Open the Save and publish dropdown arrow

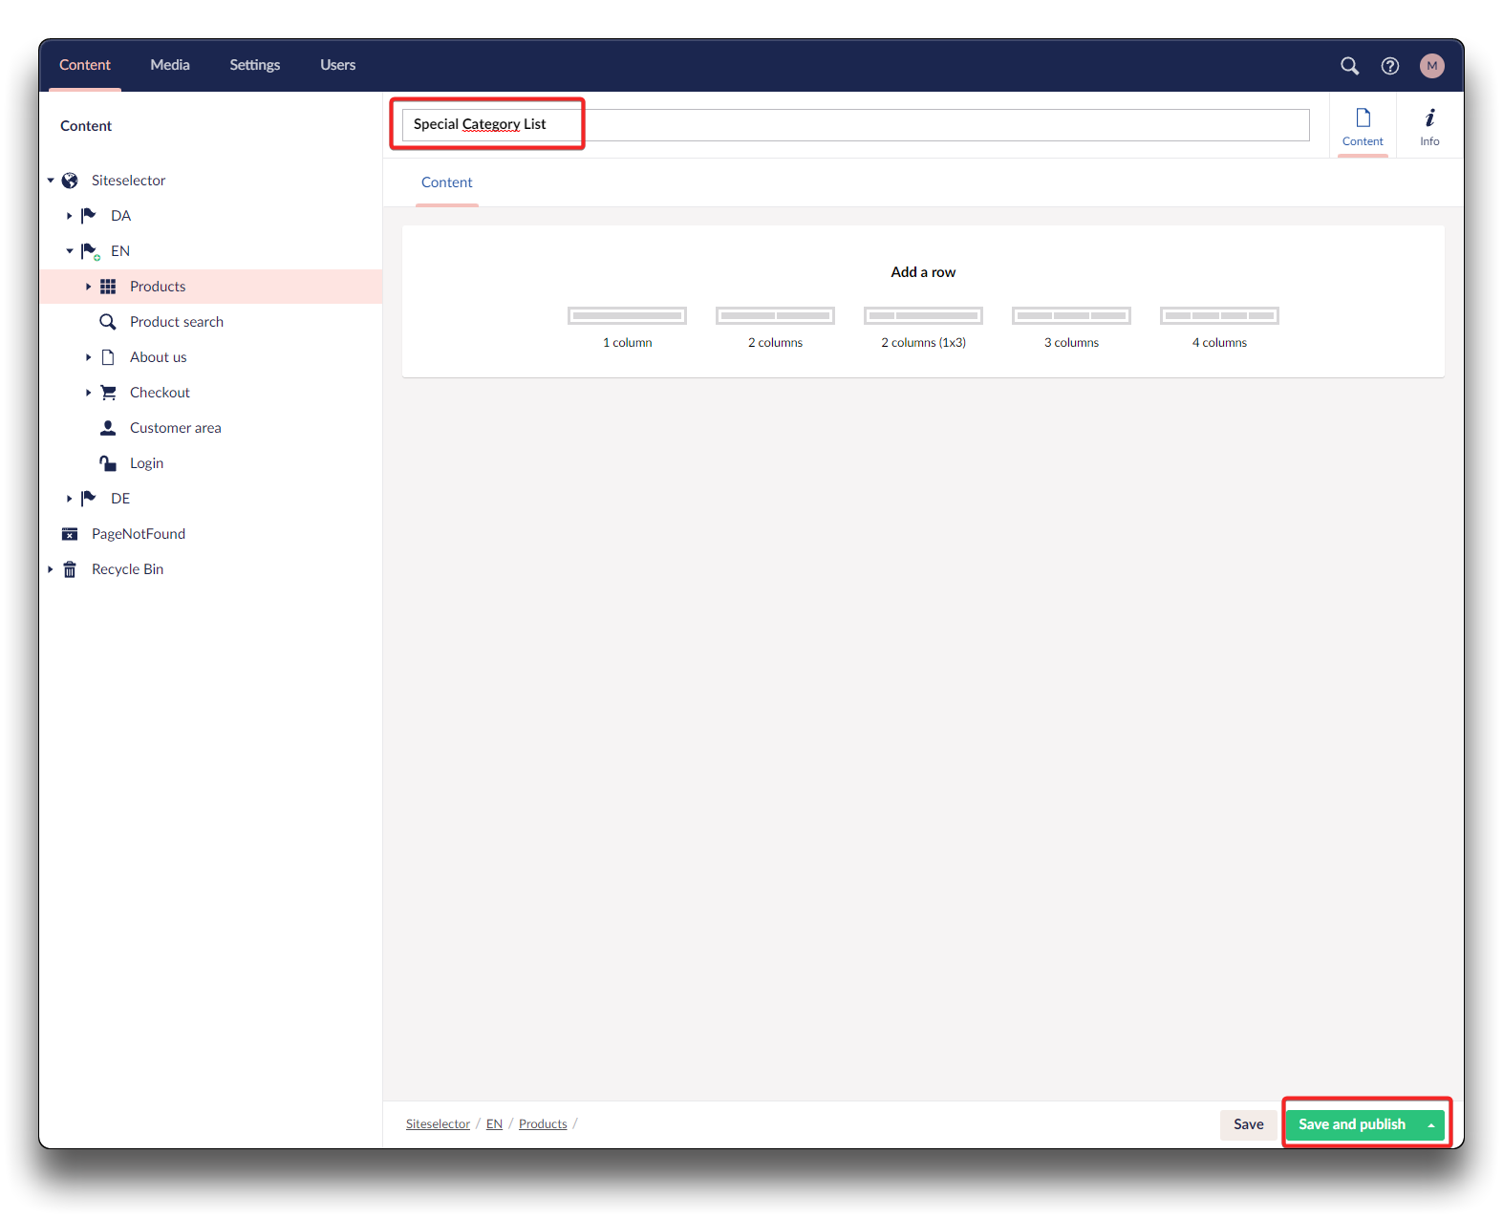coord(1430,1125)
